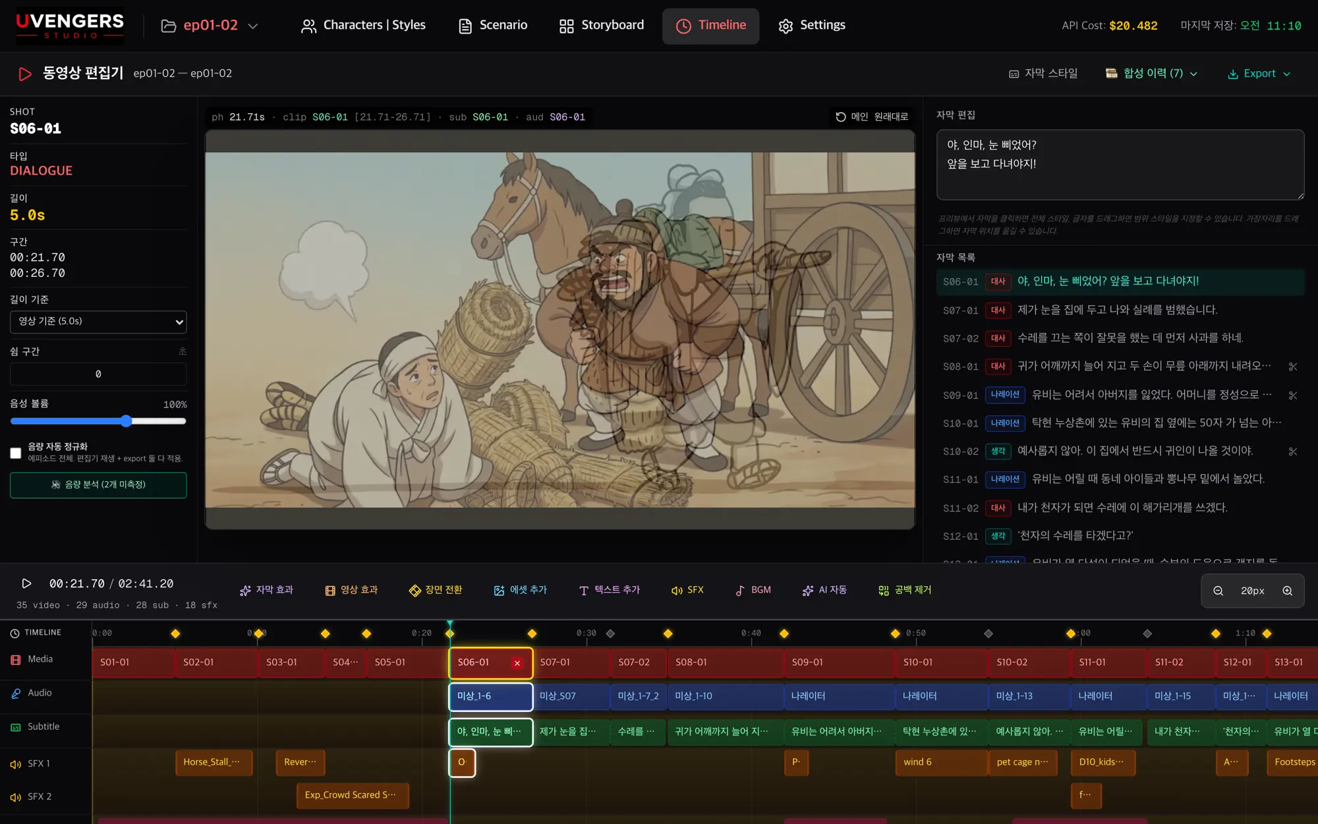
Task: Open the SFX tool
Action: [x=687, y=590]
